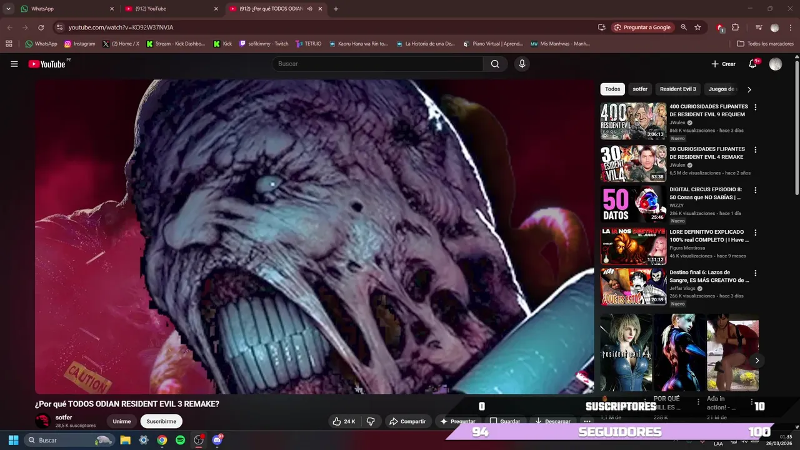Show more filter chips with right arrow
The height and width of the screenshot is (450, 800).
click(x=749, y=89)
